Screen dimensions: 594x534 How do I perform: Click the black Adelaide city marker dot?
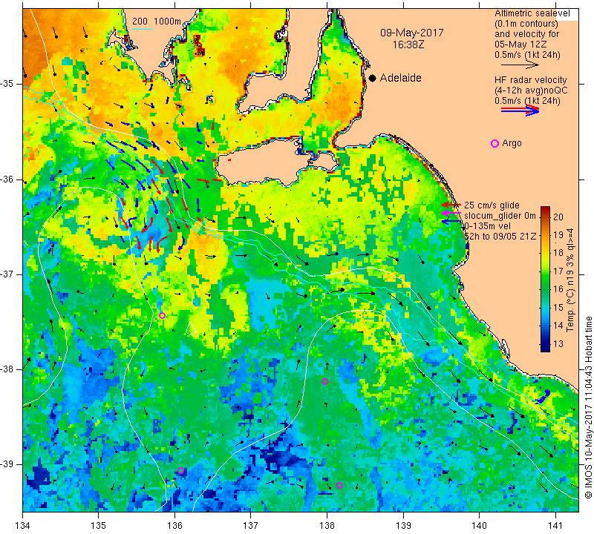click(x=373, y=78)
